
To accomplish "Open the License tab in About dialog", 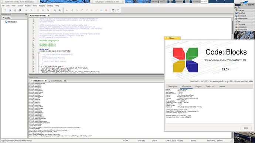I will (x=222, y=86).
